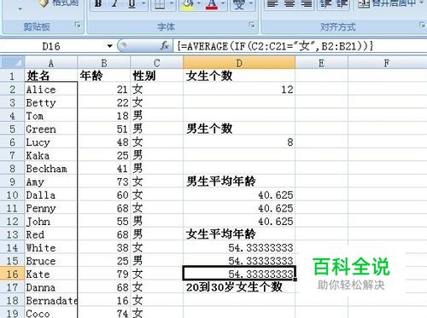Select row 1 header

pyautogui.click(x=12, y=76)
